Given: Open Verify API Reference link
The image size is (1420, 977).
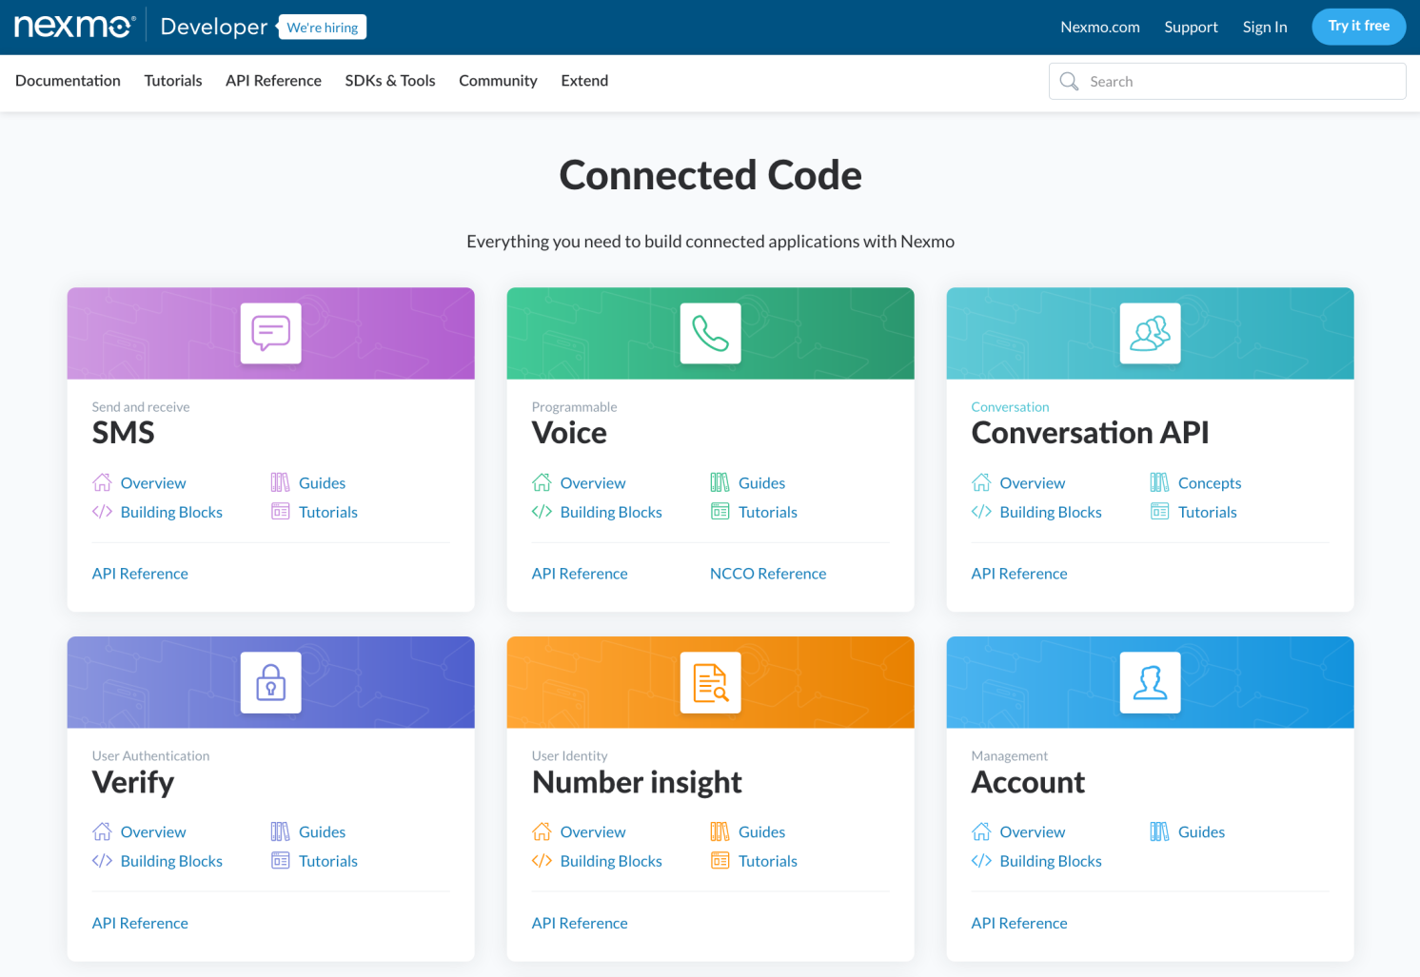Looking at the screenshot, I should pyautogui.click(x=140, y=923).
